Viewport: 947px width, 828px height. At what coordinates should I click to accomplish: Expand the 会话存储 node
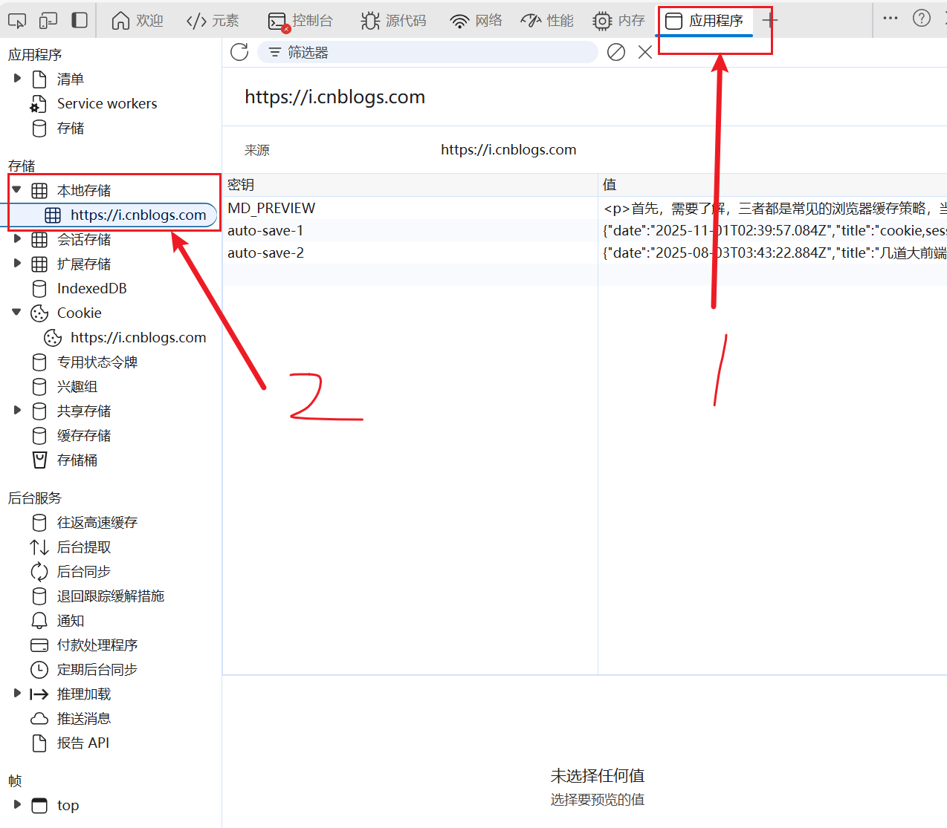pyautogui.click(x=16, y=239)
